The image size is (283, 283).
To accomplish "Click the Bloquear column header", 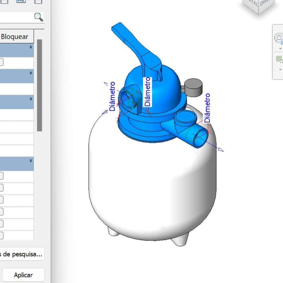I will 15,36.
